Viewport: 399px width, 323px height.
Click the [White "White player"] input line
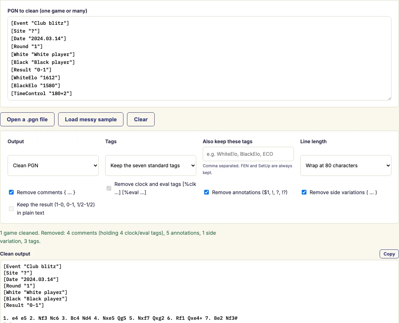click(x=43, y=54)
